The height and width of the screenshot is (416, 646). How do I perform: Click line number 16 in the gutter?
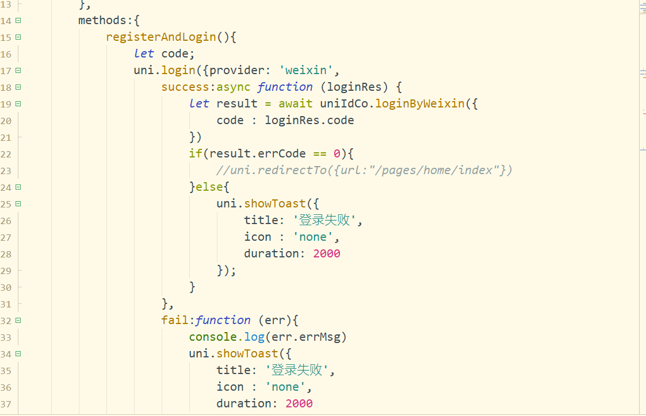click(x=6, y=54)
